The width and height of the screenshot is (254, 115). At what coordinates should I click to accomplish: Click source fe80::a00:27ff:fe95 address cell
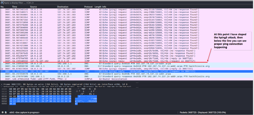click(x=43, y=79)
